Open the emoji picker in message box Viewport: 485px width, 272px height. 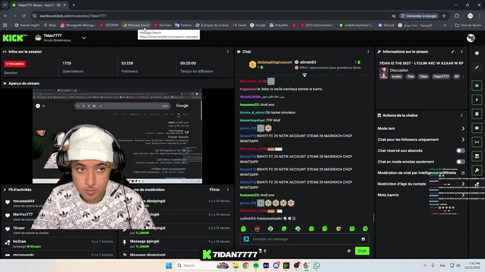coord(363,239)
